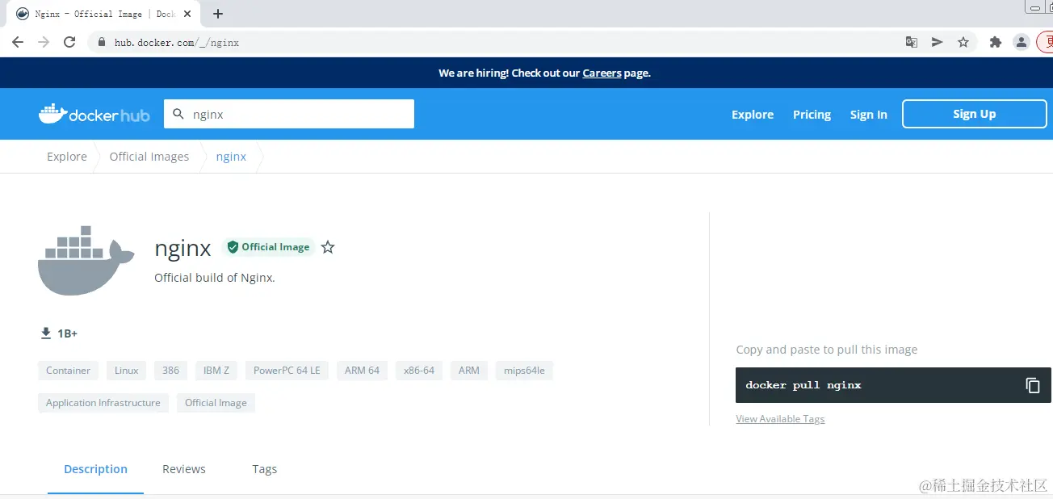
Task: Click the browser forward arrow
Action: (44, 42)
